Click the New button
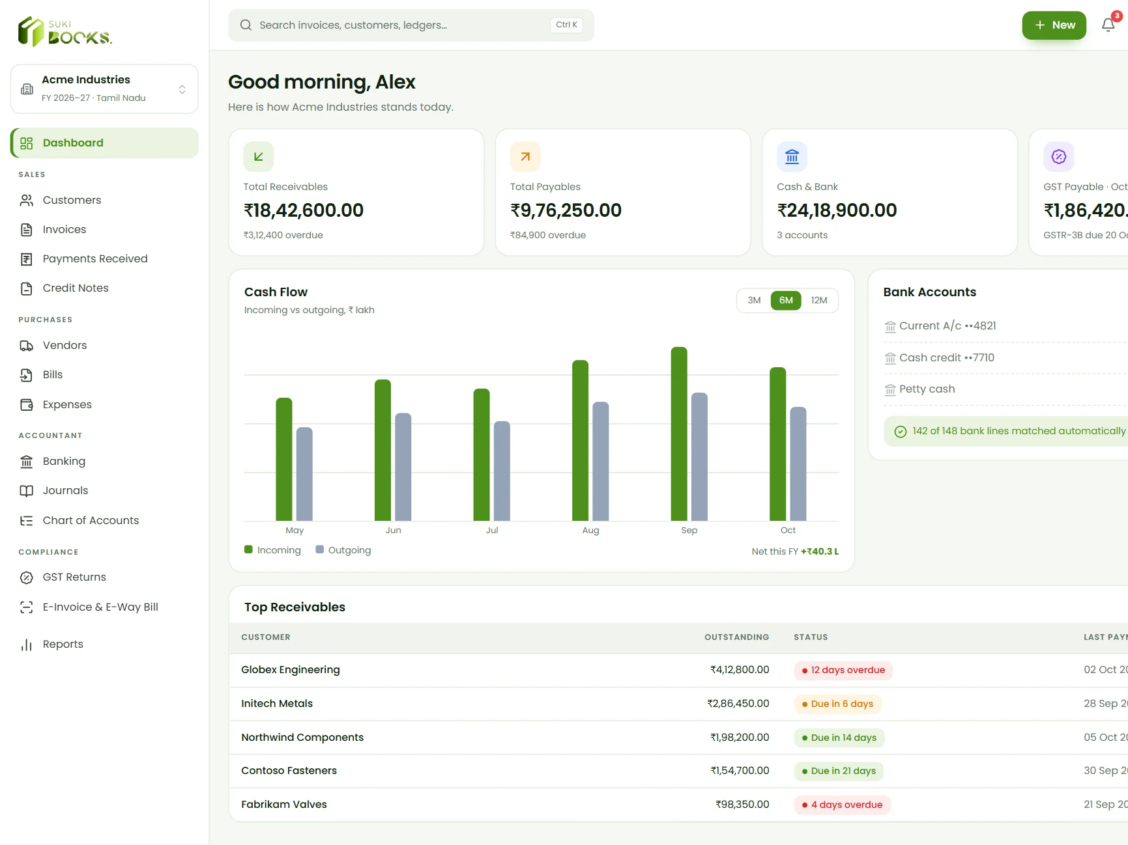1128x845 pixels. pyautogui.click(x=1054, y=25)
